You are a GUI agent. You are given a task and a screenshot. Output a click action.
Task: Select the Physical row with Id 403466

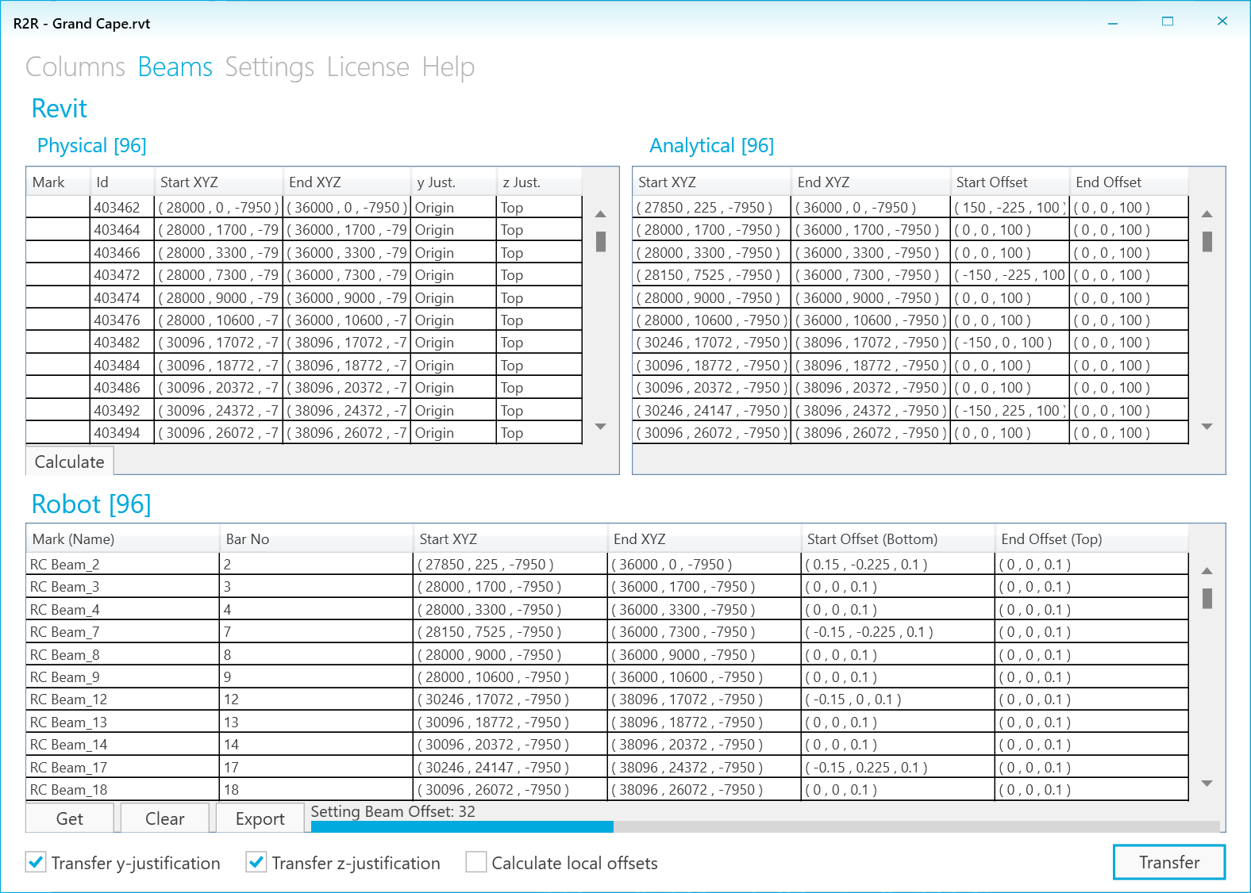pyautogui.click(x=304, y=252)
